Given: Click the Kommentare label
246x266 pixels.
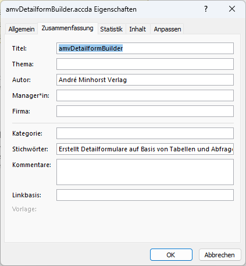Looking at the screenshot, I should pyautogui.click(x=31, y=165).
